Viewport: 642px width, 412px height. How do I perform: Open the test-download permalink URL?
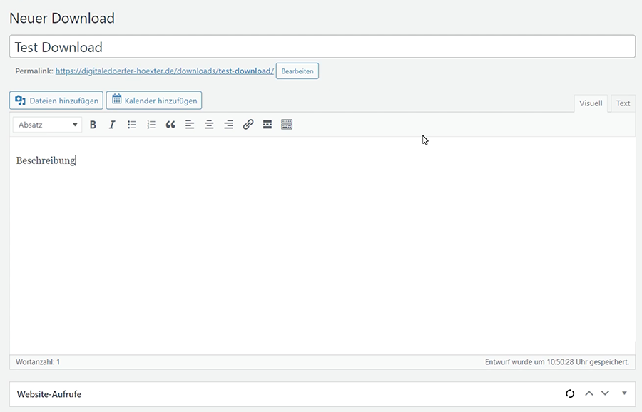pyautogui.click(x=164, y=71)
